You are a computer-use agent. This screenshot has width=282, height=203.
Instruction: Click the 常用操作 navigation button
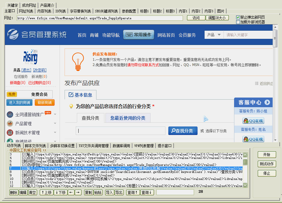pos(139,34)
